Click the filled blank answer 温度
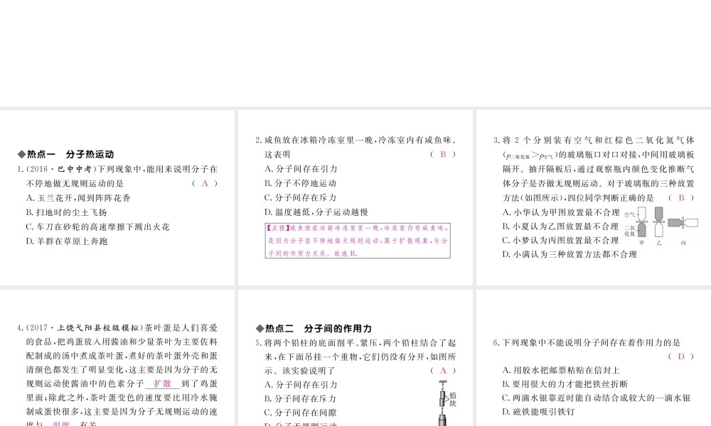Image resolution: width=711 pixels, height=426 pixels. (x=61, y=424)
